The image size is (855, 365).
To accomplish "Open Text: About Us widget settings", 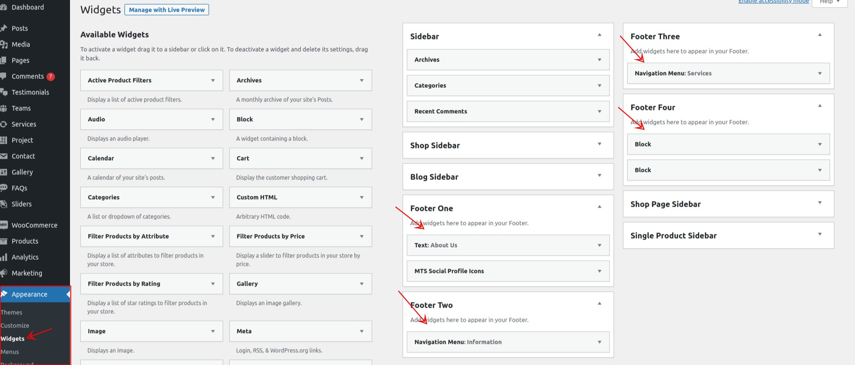I will [508, 245].
